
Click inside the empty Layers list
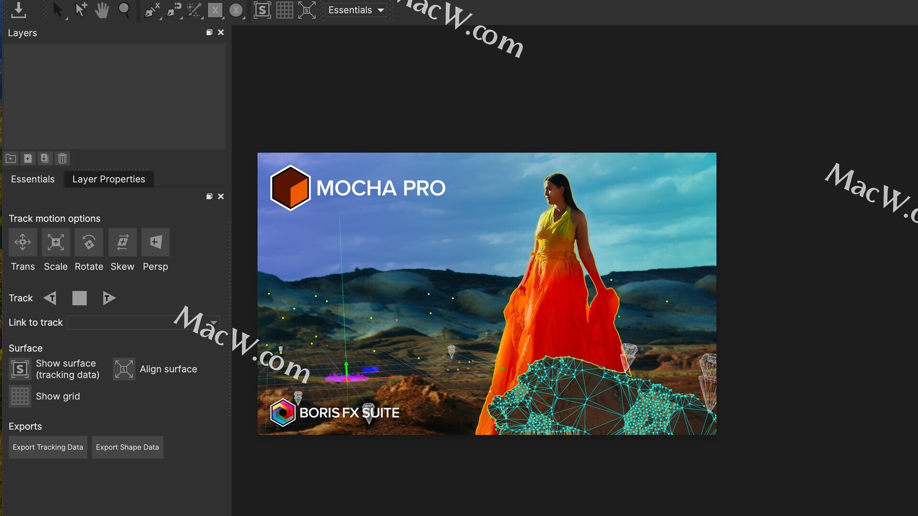[x=114, y=96]
